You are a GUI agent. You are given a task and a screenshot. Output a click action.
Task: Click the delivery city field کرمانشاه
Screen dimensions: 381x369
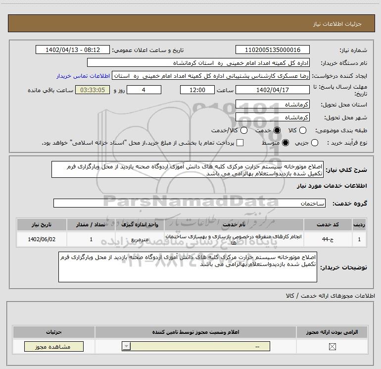coord(272,117)
